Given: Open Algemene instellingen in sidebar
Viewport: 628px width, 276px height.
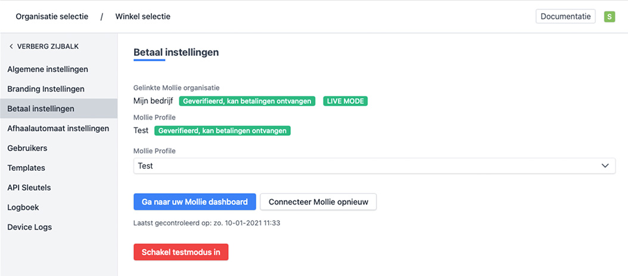Looking at the screenshot, I should tap(48, 69).
